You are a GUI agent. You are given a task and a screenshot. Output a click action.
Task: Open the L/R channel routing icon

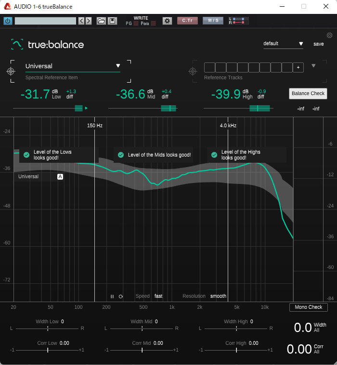pyautogui.click(x=238, y=21)
